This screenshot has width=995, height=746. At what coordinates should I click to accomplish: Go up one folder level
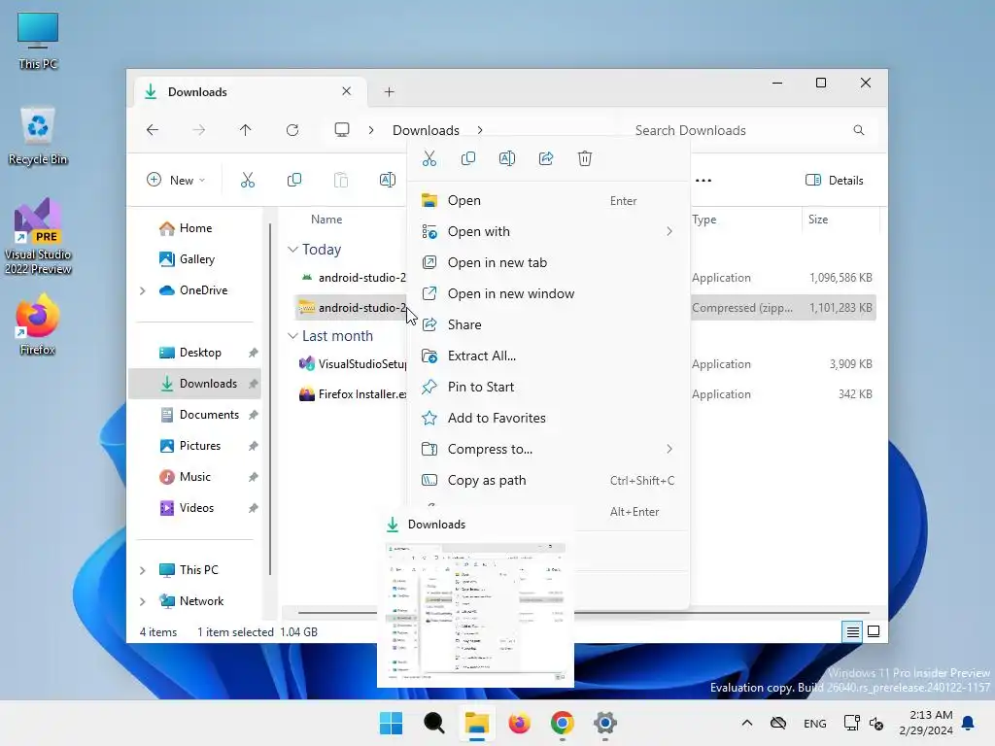click(246, 130)
